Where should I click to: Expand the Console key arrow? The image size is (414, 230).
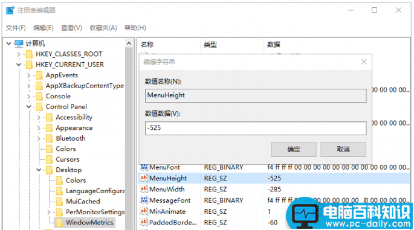(x=28, y=97)
